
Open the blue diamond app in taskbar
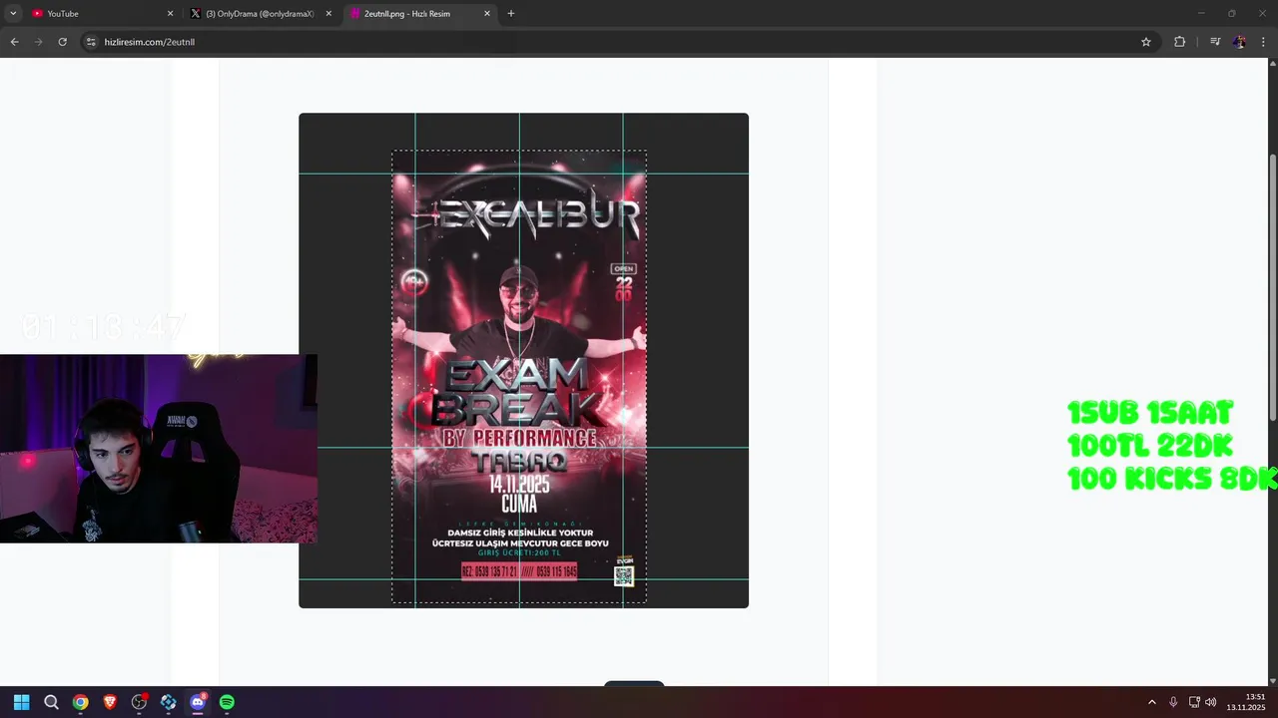click(x=168, y=702)
